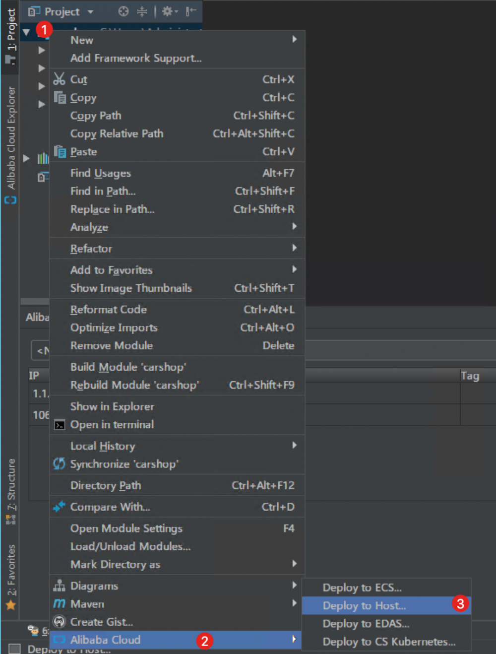496x654 pixels.
Task: Click the Synchronize 'carshop' refresh icon
Action: click(x=59, y=464)
